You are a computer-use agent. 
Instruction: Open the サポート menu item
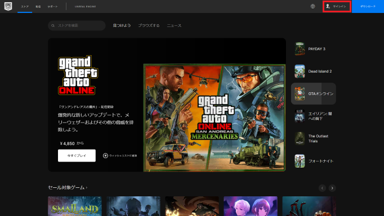click(53, 7)
